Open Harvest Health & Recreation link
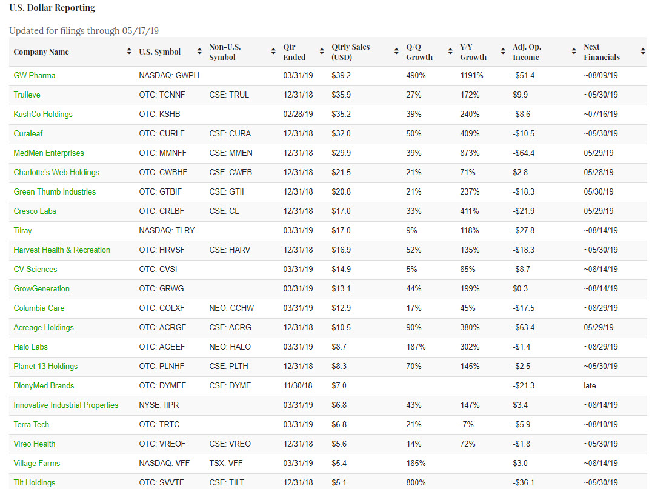The image size is (652, 489). pyautogui.click(x=62, y=250)
